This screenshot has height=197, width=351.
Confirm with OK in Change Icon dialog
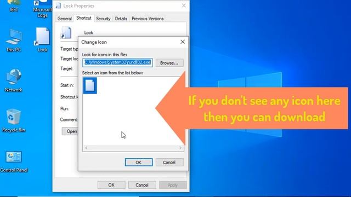139,163
